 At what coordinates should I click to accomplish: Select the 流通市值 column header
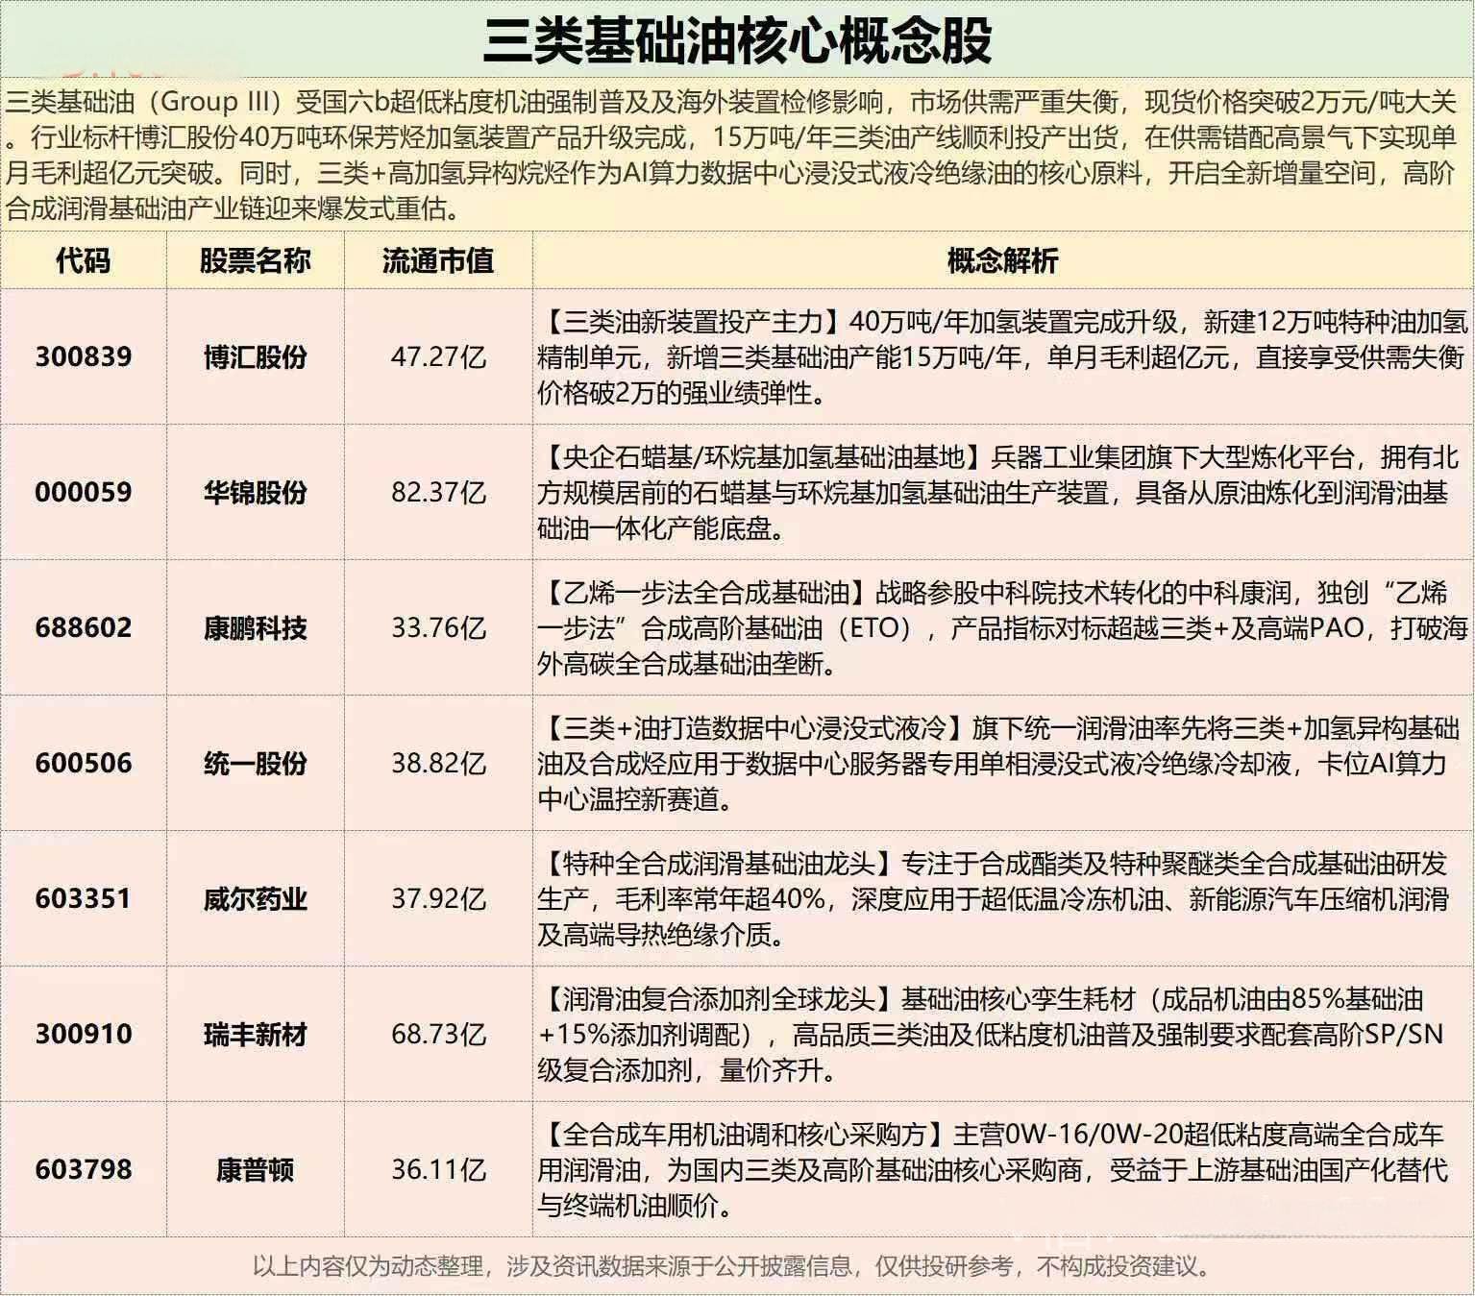tap(437, 260)
